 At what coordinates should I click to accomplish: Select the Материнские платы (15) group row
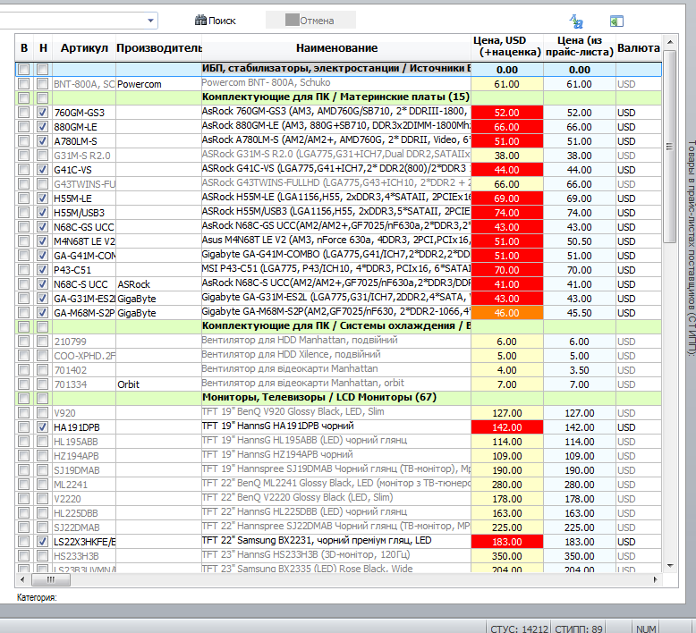[x=338, y=97]
